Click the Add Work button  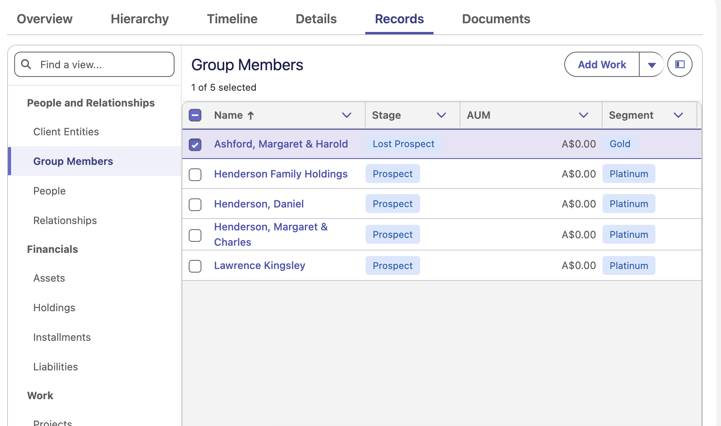click(602, 65)
